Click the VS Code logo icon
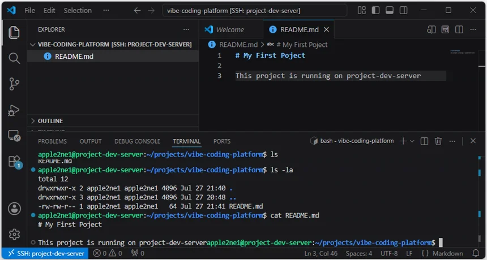This screenshot has height=260, width=487. 11,10
